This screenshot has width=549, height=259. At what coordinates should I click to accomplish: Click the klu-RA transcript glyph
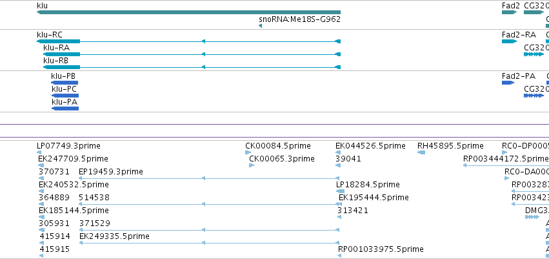[192, 54]
